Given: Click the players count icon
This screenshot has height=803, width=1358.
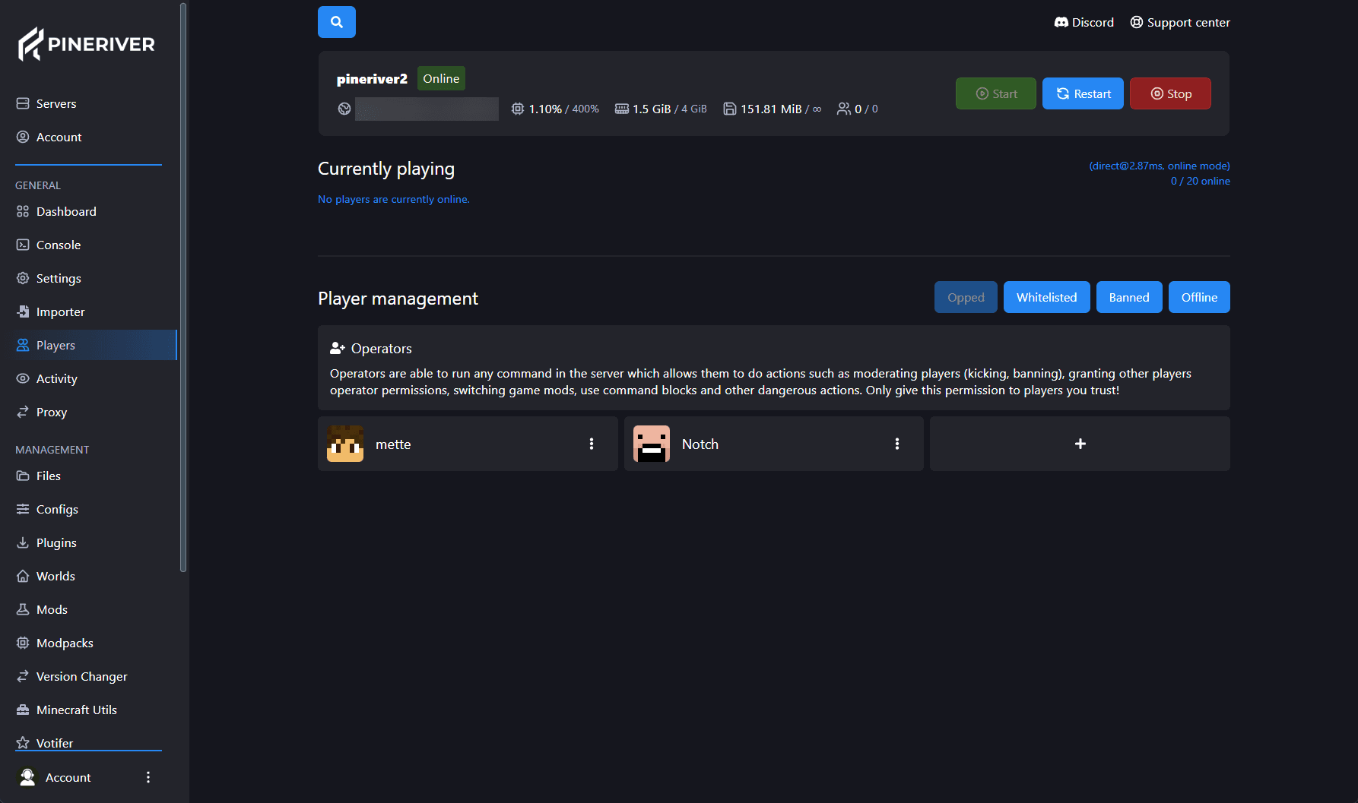Looking at the screenshot, I should [x=844, y=109].
